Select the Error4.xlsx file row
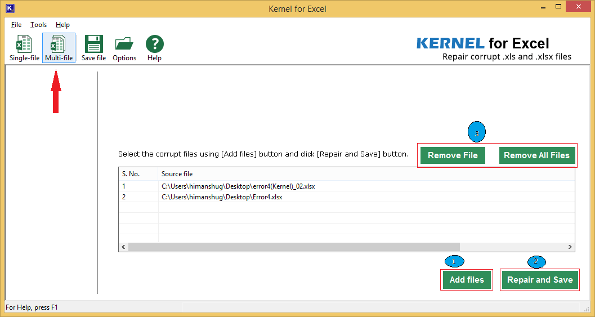Screen dimensions: 595x317 pyautogui.click(x=346, y=197)
